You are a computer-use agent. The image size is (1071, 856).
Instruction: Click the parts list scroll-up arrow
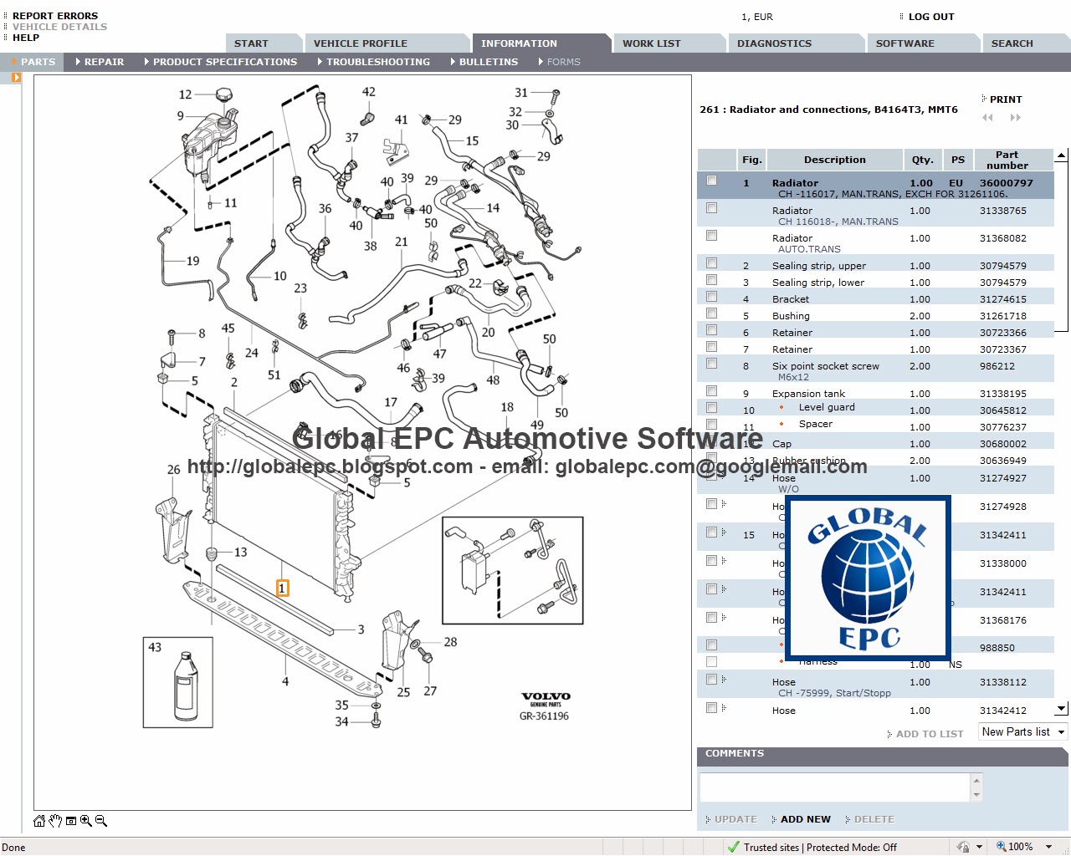[x=1062, y=155]
